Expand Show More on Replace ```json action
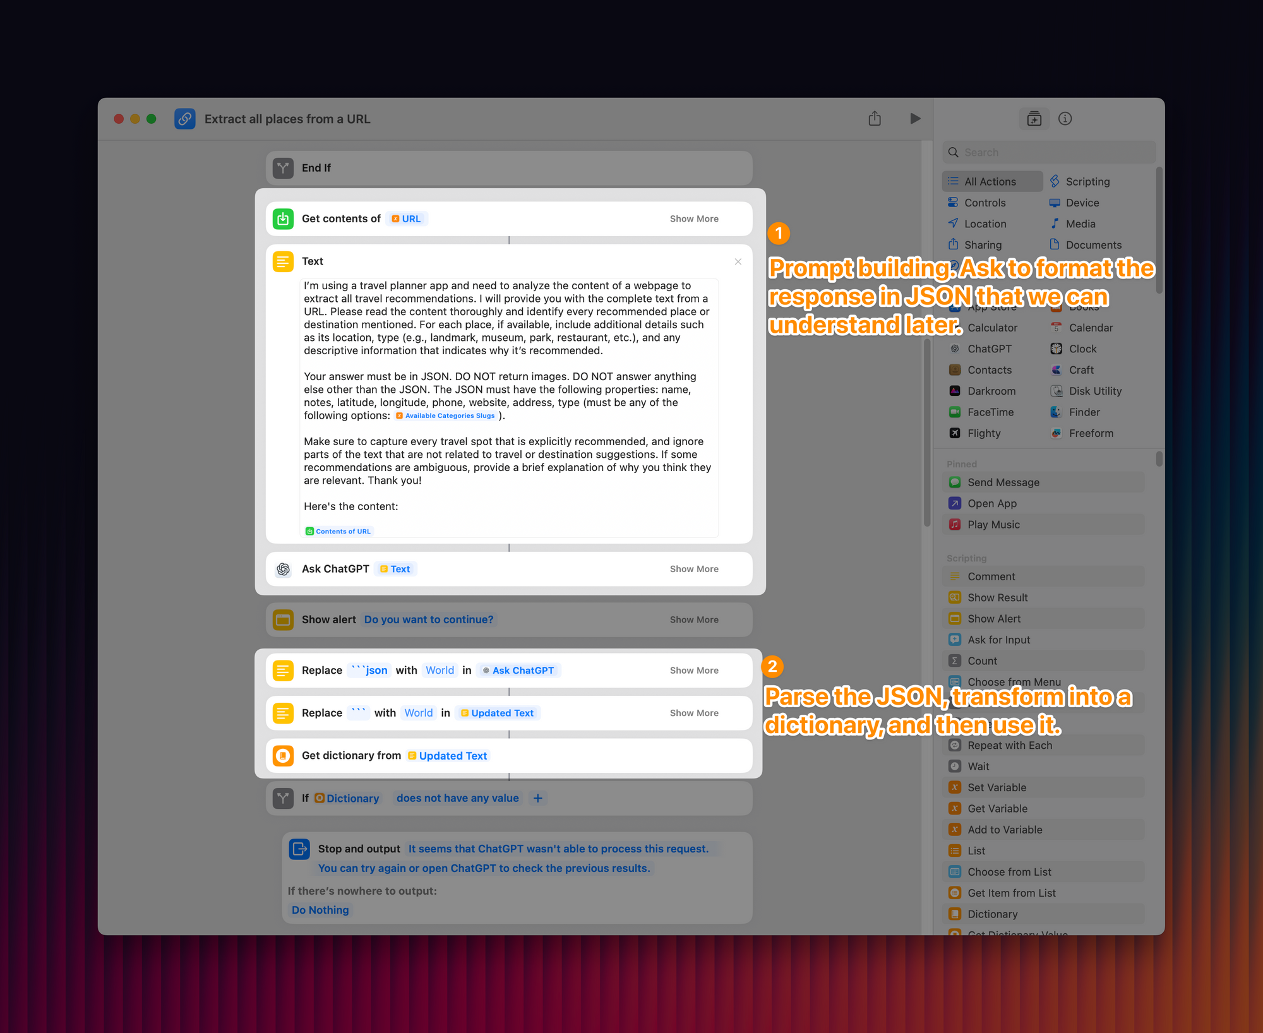 [694, 671]
